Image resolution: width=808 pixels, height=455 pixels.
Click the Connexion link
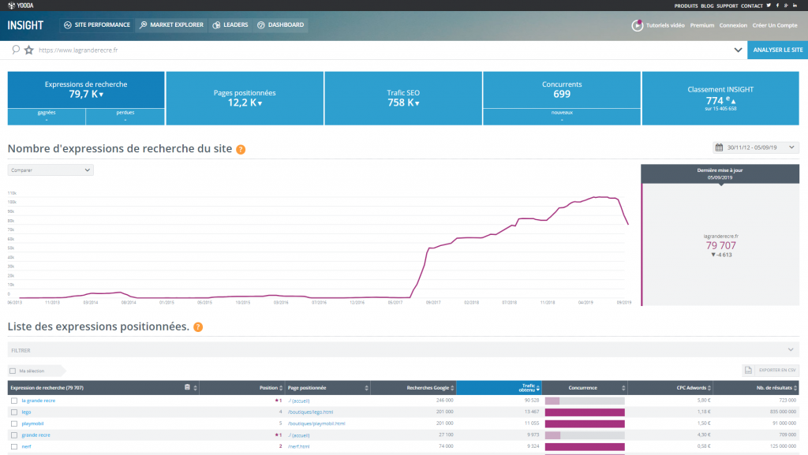click(x=733, y=25)
